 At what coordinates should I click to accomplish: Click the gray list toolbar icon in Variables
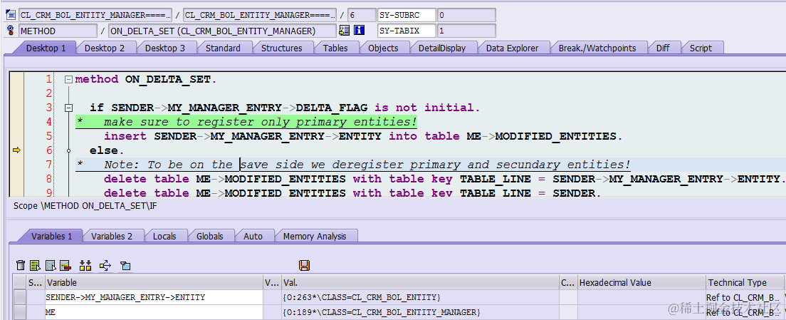pyautogui.click(x=50, y=265)
